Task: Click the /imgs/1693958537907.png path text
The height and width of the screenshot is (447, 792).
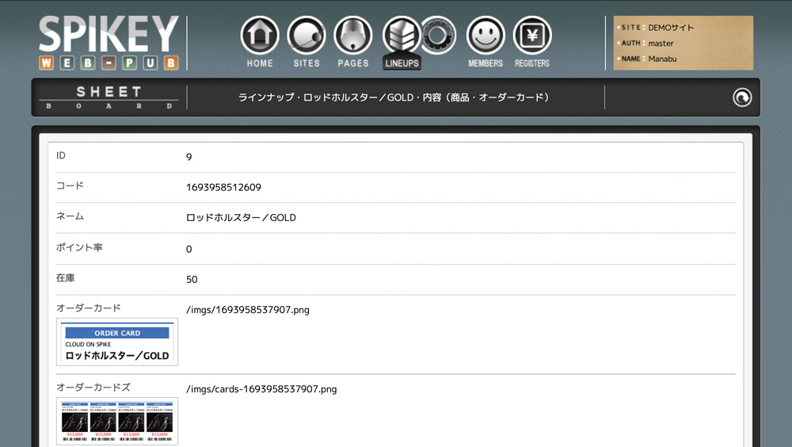Action: [248, 310]
